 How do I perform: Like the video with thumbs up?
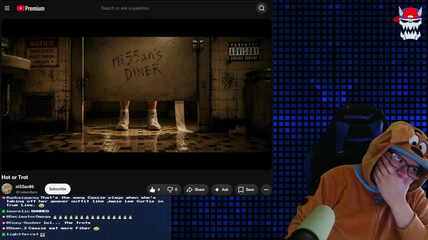coord(155,190)
